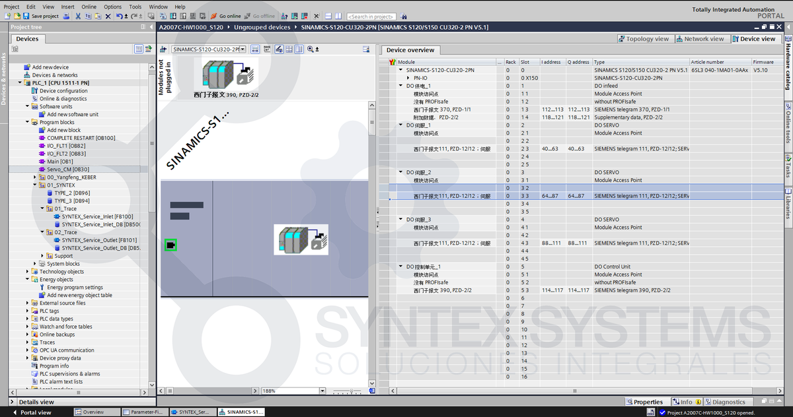Click the Redo arrow icon
Screen dimensions: 793x417
pos(133,16)
